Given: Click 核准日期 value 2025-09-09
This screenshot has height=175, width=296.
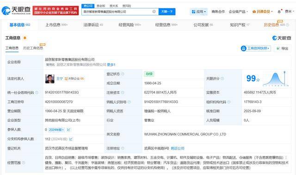Looking at the screenshot, I should click(x=252, y=111).
